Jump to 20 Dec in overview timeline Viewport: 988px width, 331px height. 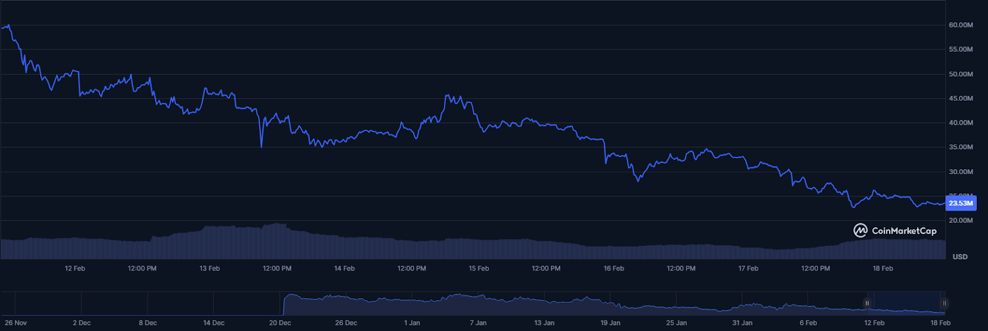[280, 323]
